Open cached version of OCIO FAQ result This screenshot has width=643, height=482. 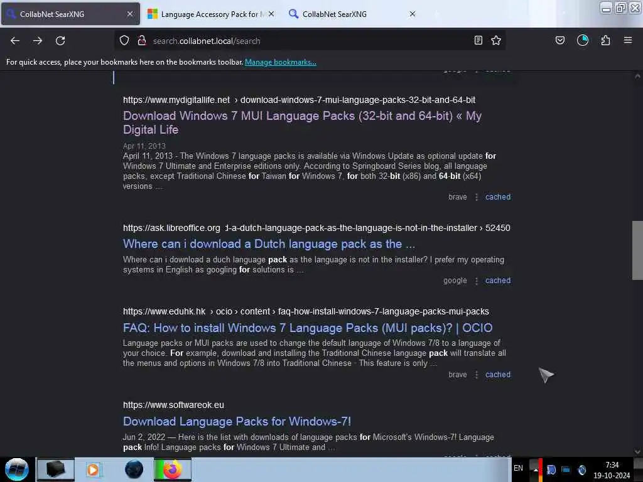[498, 374]
